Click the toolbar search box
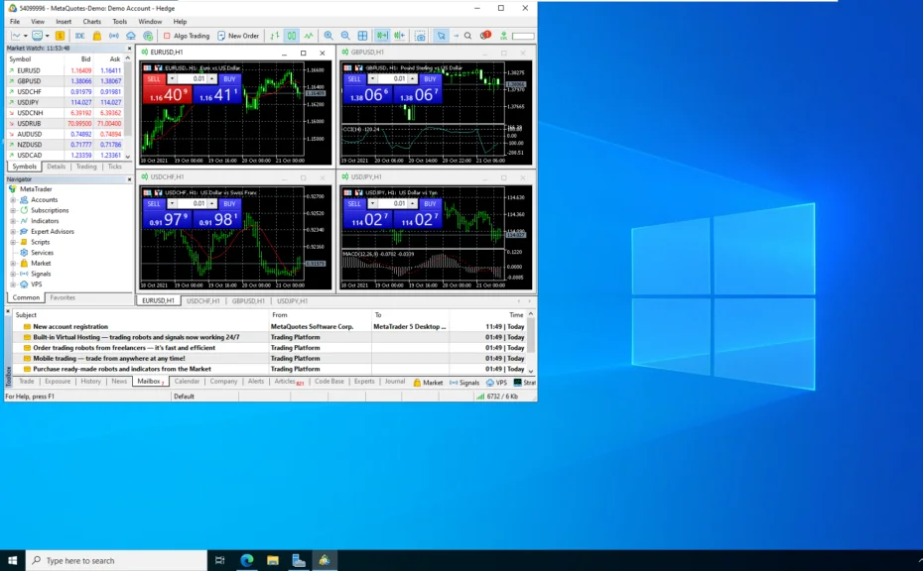Viewport: 923px width, 571px height. coord(523,36)
